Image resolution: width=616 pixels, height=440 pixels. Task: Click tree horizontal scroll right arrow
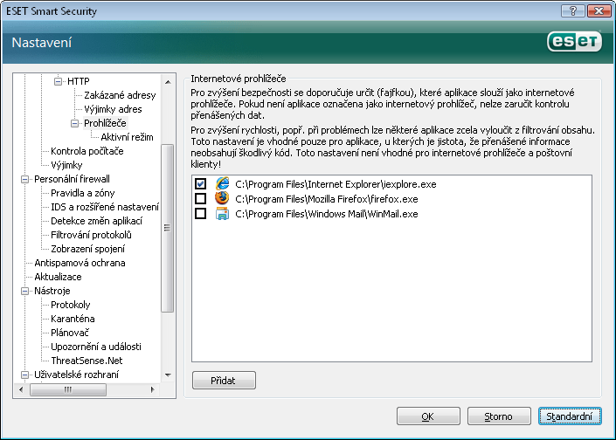pyautogui.click(x=153, y=389)
